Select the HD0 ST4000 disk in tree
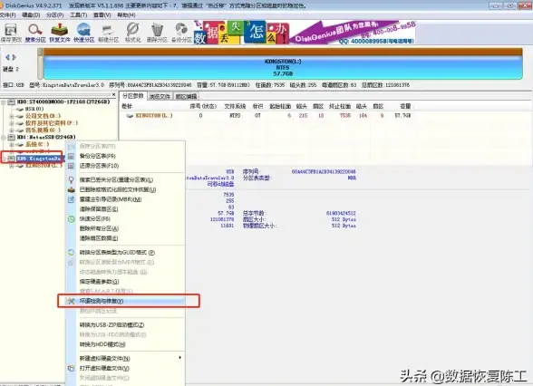The width and height of the screenshot is (533, 386). pos(63,101)
